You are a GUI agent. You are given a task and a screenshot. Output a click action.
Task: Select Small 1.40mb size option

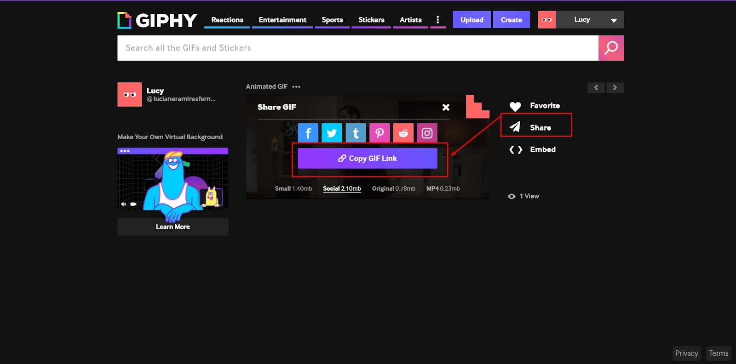pos(293,188)
